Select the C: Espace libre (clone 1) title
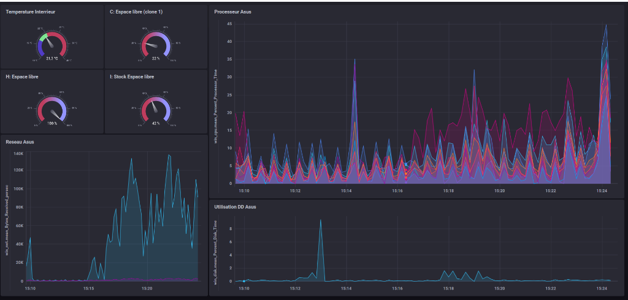 pos(136,12)
